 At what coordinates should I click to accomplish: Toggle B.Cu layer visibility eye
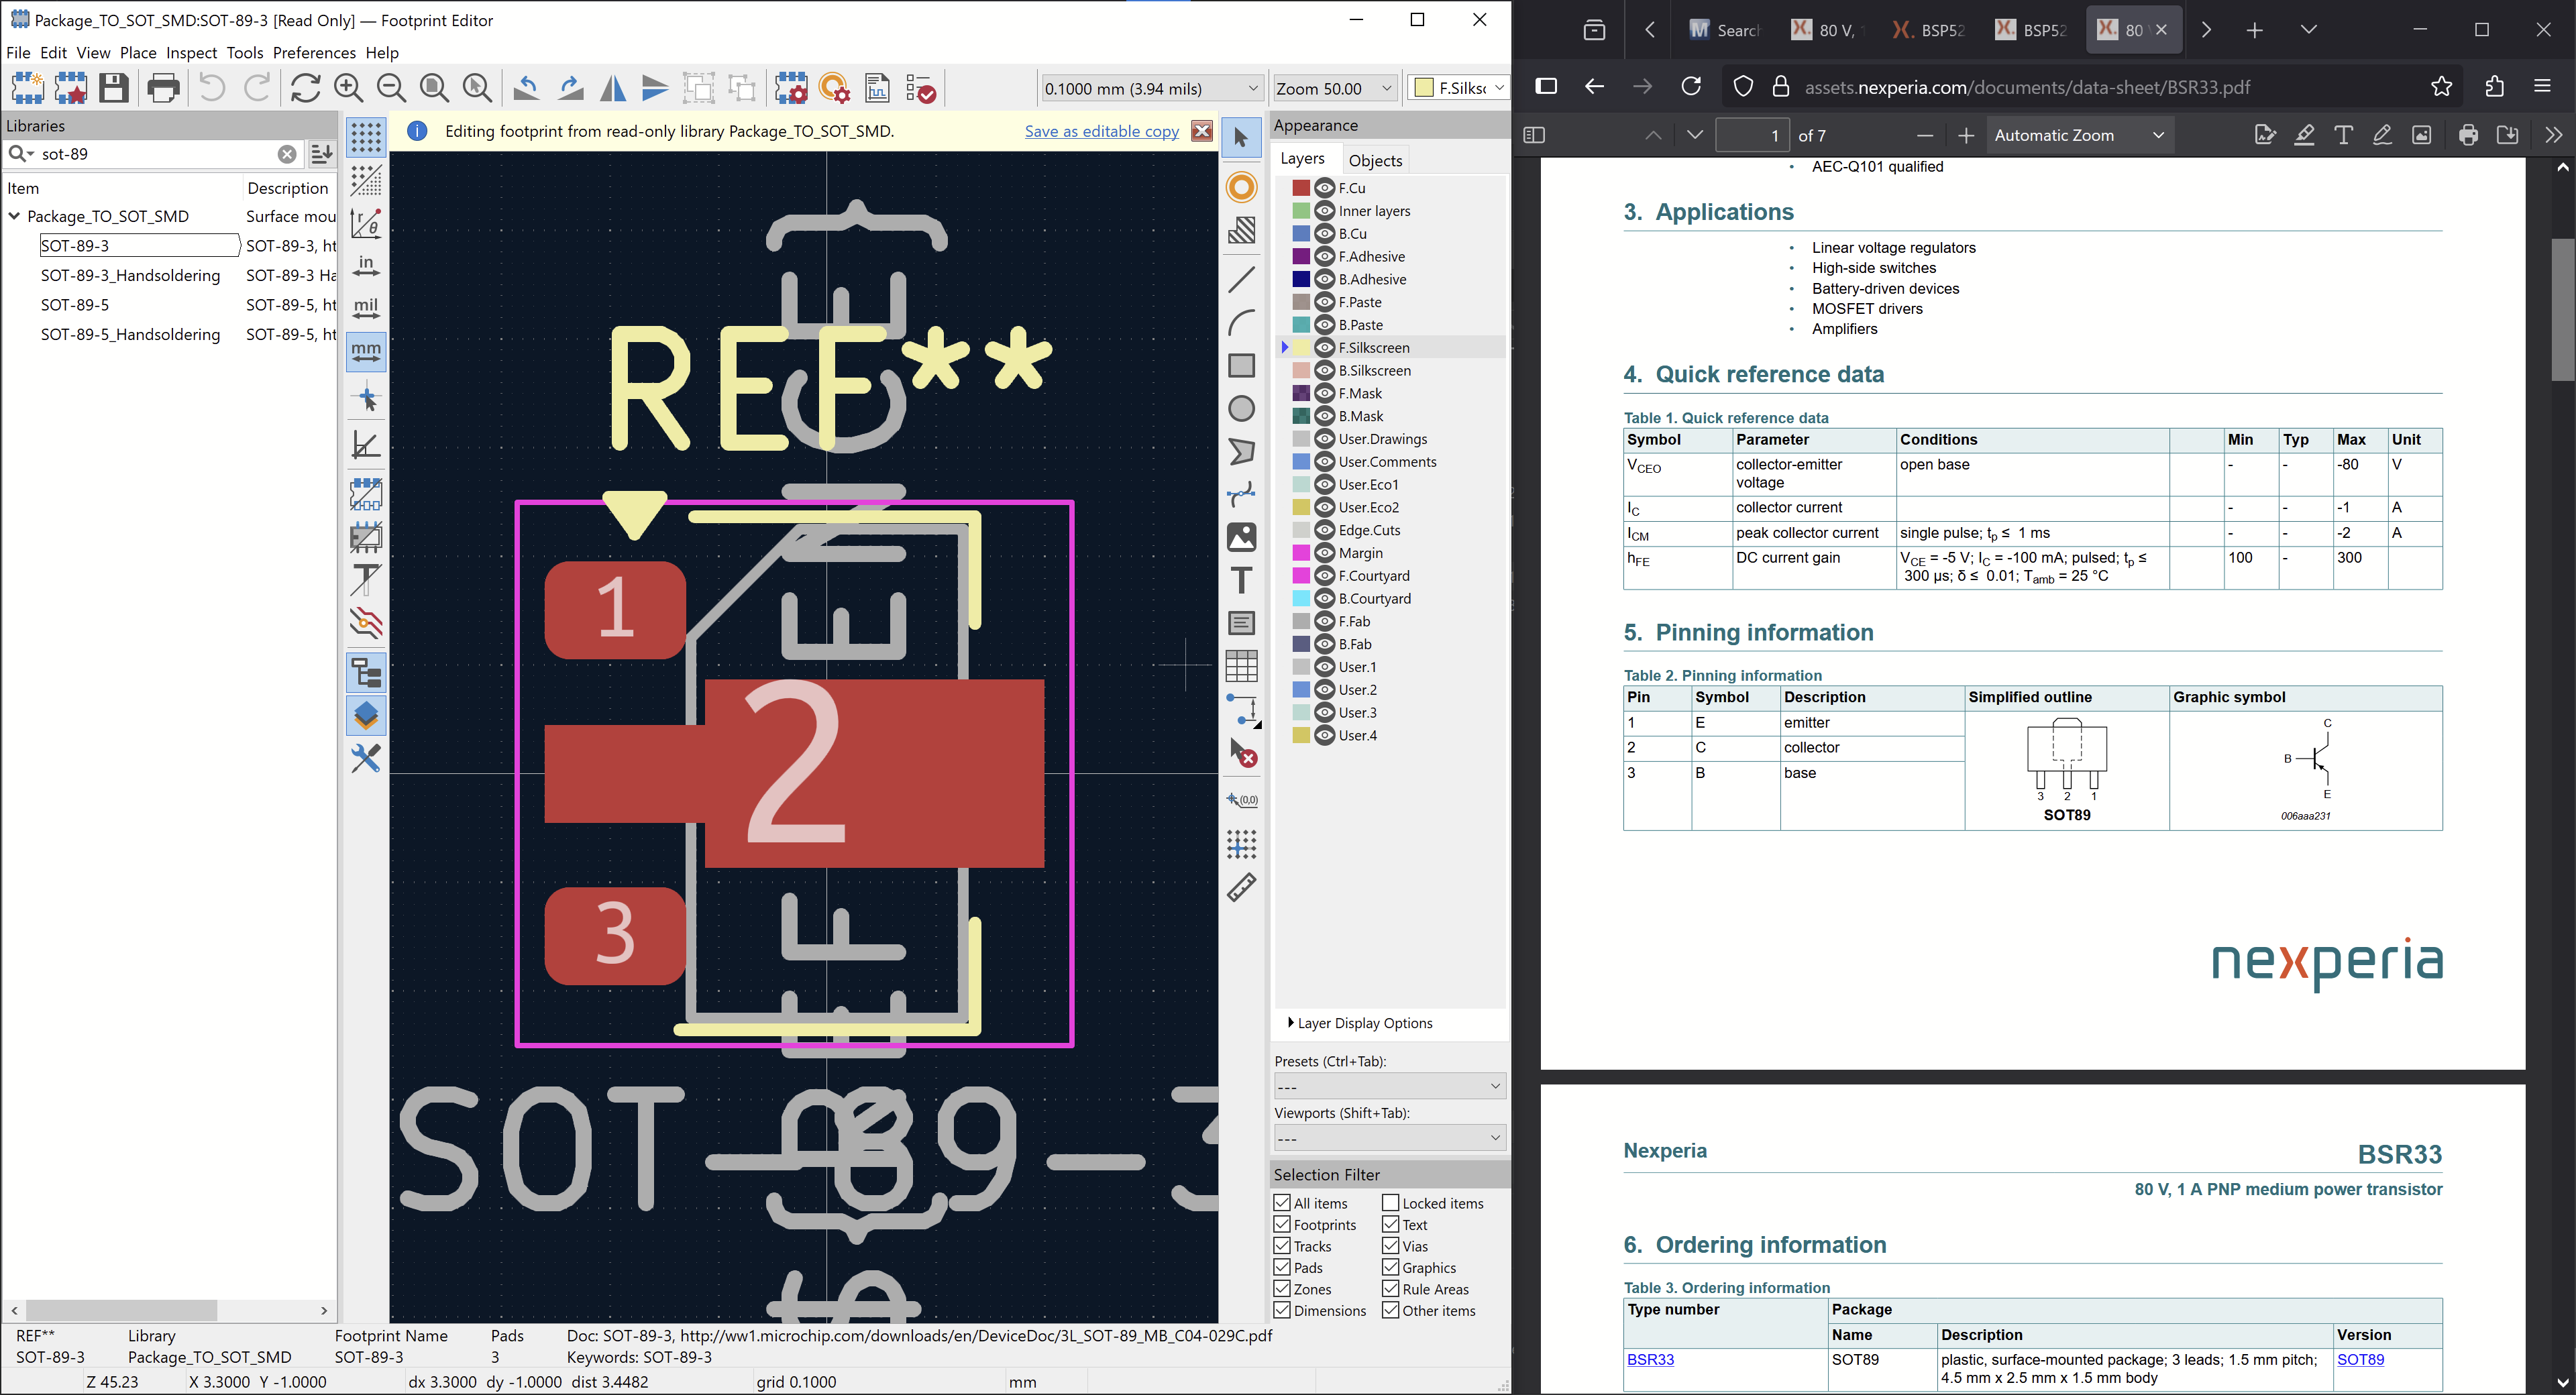[x=1325, y=234]
